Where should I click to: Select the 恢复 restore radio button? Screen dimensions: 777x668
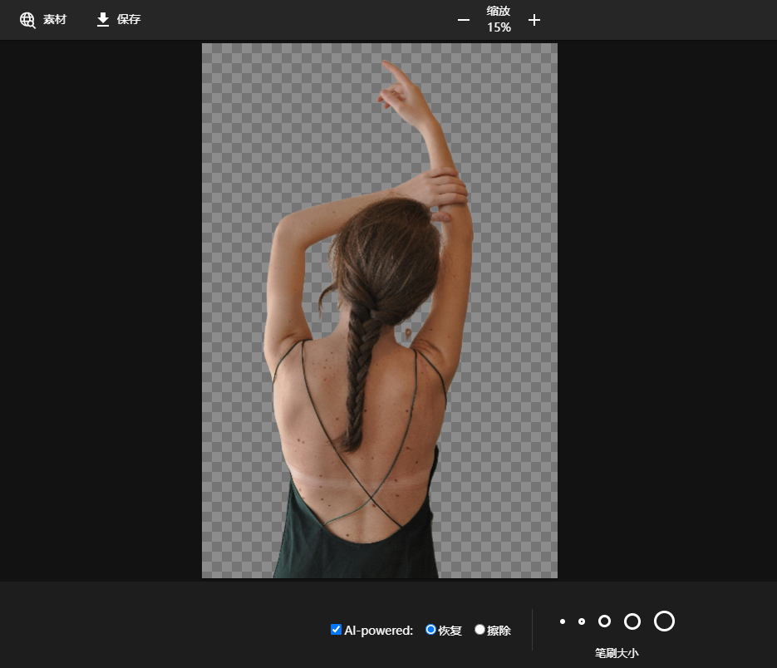pyautogui.click(x=430, y=629)
